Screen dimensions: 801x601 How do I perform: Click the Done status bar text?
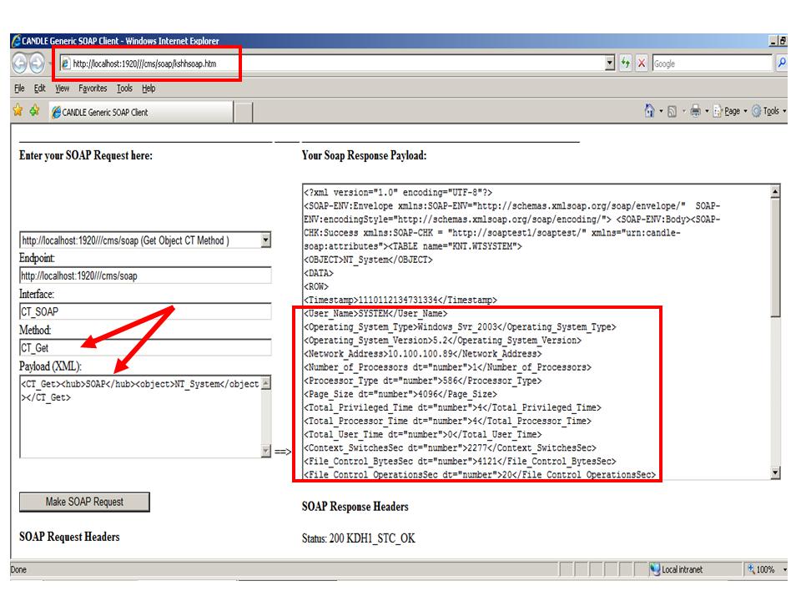18,569
